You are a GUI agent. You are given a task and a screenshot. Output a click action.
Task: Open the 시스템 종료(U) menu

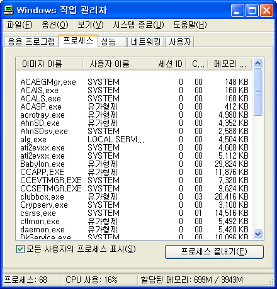(138, 25)
